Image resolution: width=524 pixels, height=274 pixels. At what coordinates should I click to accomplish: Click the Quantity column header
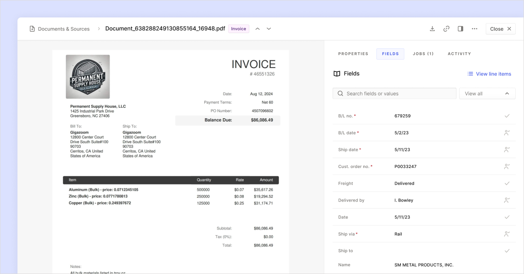(204, 180)
